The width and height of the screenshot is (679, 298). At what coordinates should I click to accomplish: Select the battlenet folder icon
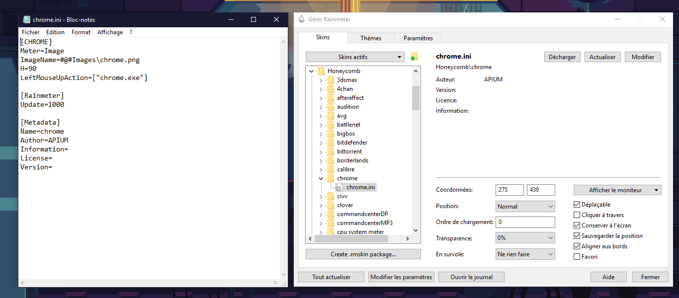[331, 125]
